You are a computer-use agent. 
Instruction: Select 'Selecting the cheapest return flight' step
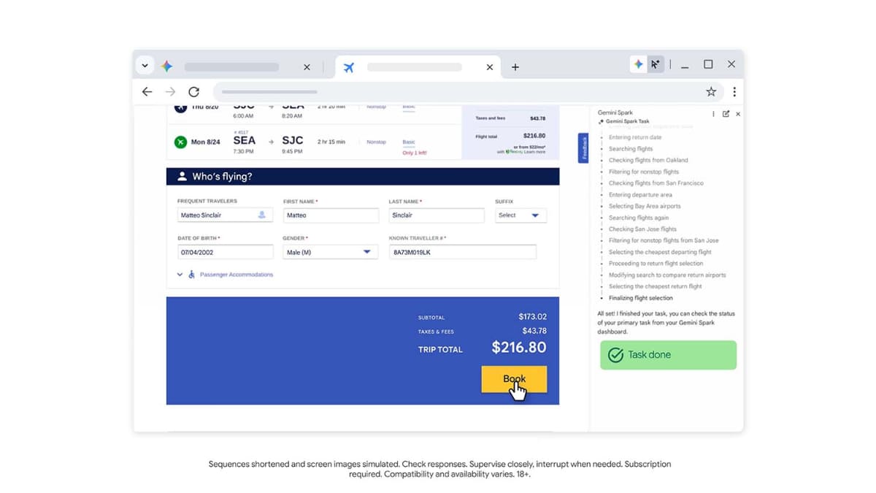[x=656, y=286]
